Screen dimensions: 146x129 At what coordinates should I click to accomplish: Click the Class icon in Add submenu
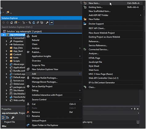tap(85, 87)
